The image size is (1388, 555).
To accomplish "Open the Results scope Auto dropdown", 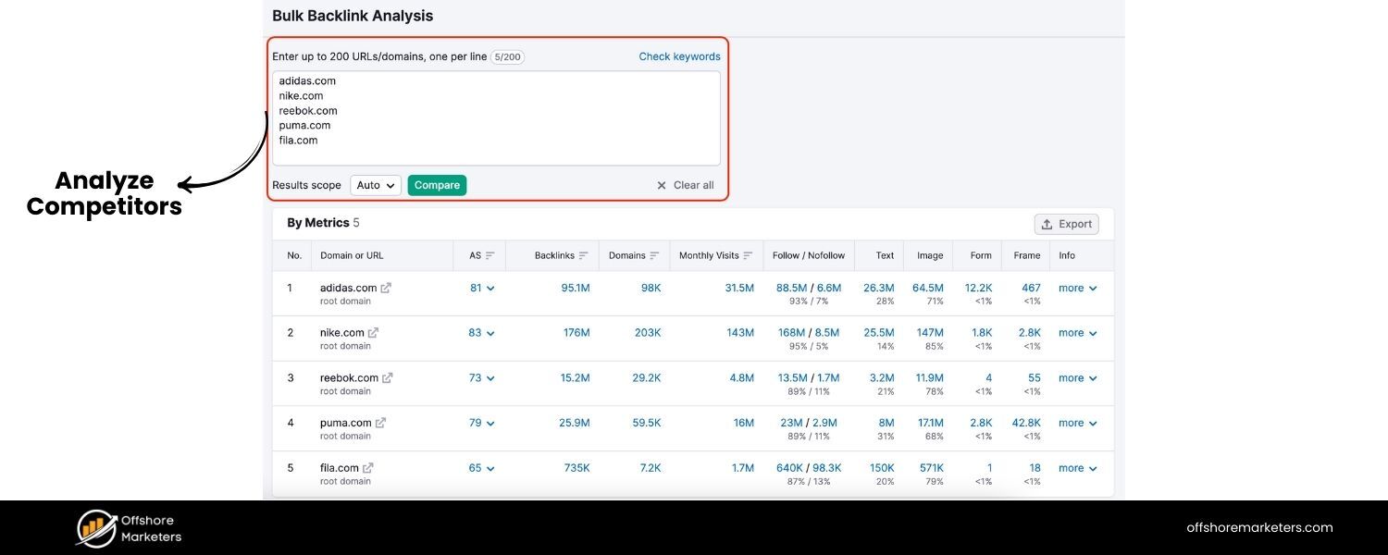I will tap(375, 185).
